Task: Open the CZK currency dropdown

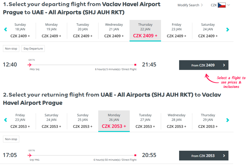Action: (228, 5)
